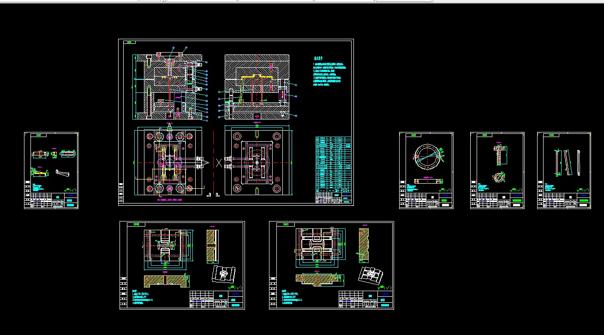Viewport: 604px width, 335px height.
Task: Click the flanged pin view in the pin sheet
Action: point(500,155)
